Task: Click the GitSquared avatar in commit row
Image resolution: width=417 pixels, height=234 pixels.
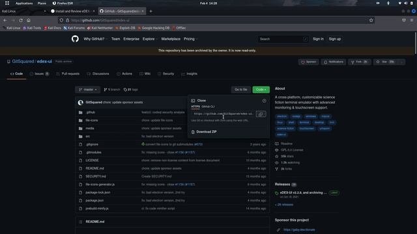Action: 81,103
